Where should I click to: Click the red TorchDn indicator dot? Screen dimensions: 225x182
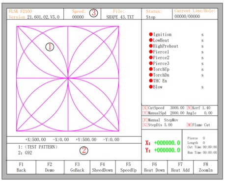pos(151,75)
